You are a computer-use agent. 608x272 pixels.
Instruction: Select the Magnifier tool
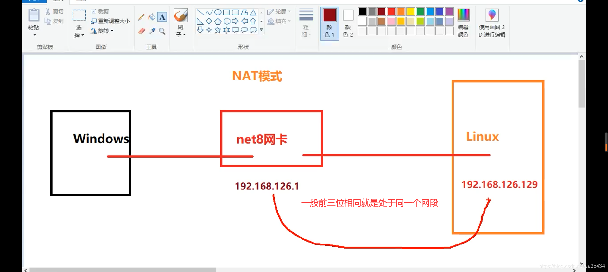(162, 31)
